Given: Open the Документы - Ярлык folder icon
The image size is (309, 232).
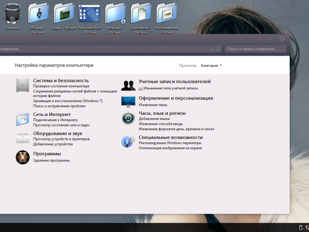Looking at the screenshot, I should (x=141, y=14).
